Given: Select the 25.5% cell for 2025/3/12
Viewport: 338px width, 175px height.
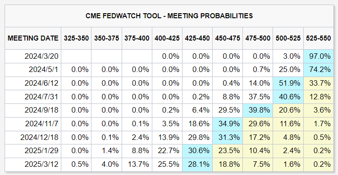Looking at the screenshot, I should tap(167, 165).
